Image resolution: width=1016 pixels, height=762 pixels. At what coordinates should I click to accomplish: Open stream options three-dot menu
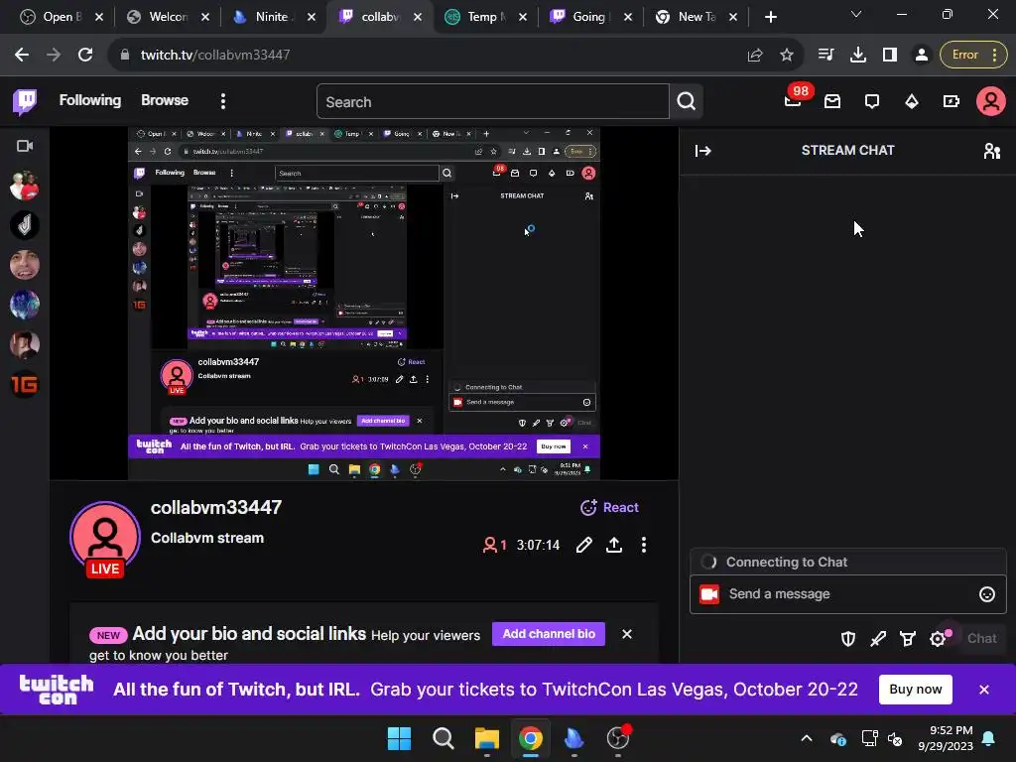(x=643, y=545)
